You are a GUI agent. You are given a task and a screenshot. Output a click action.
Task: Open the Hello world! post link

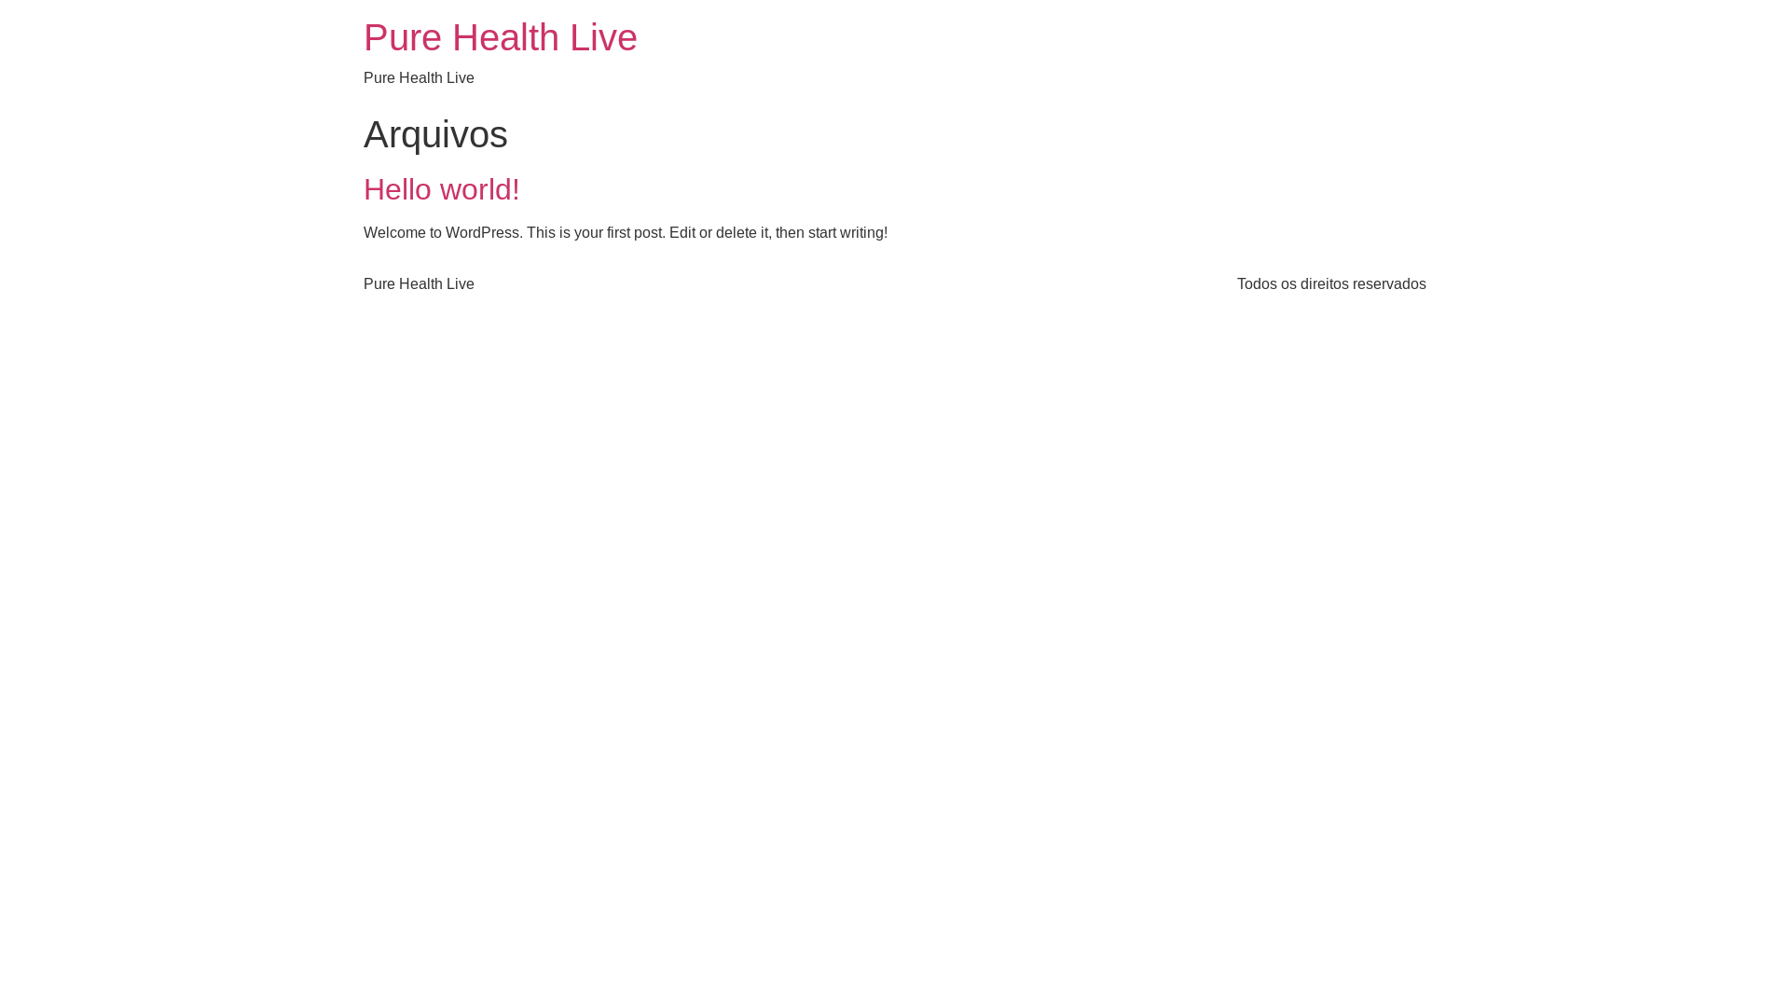(x=442, y=189)
